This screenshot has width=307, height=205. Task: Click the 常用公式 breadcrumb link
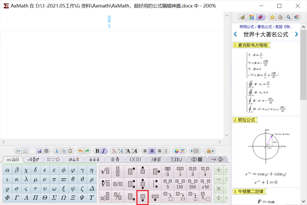click(246, 26)
